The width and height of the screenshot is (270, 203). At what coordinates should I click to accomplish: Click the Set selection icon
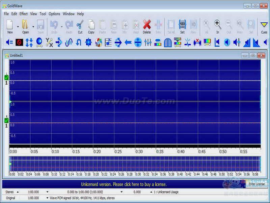click(x=182, y=26)
